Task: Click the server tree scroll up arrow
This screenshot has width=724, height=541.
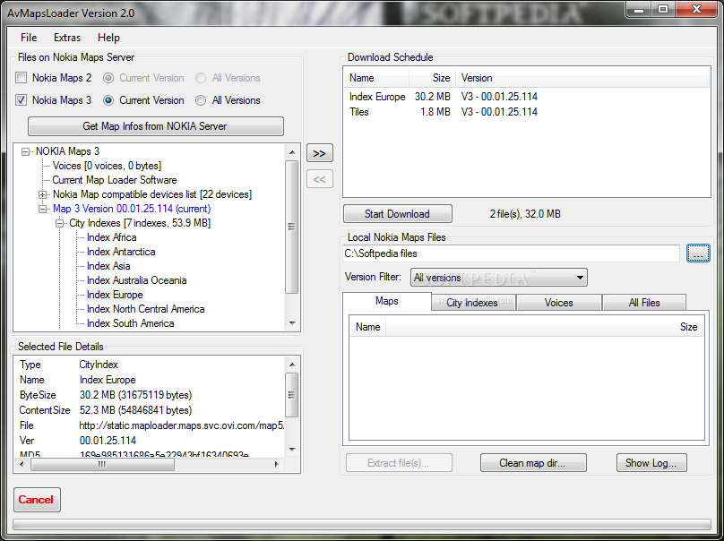Action: pyautogui.click(x=292, y=152)
